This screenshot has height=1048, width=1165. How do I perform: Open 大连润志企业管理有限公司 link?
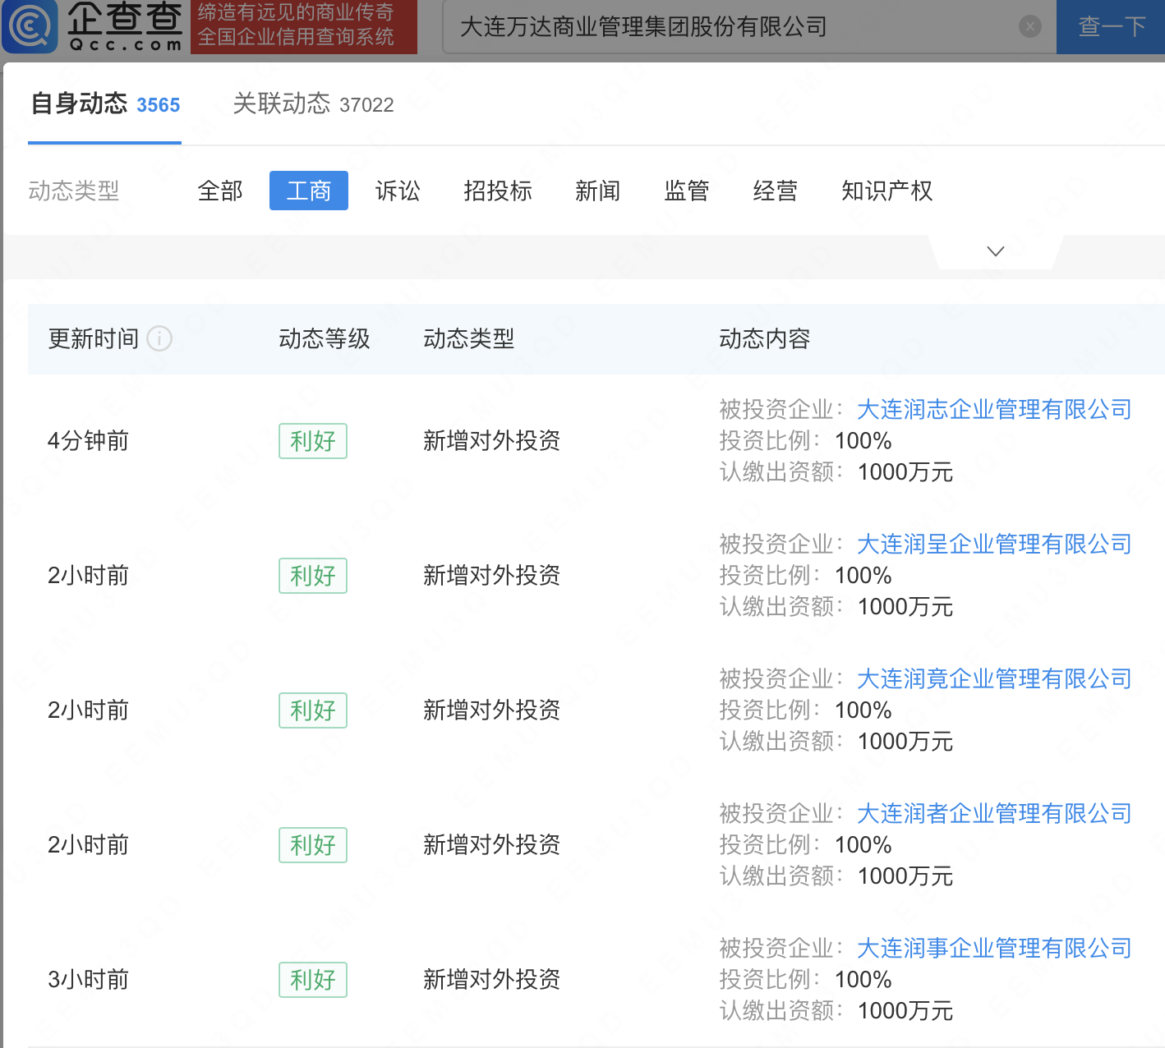[994, 409]
